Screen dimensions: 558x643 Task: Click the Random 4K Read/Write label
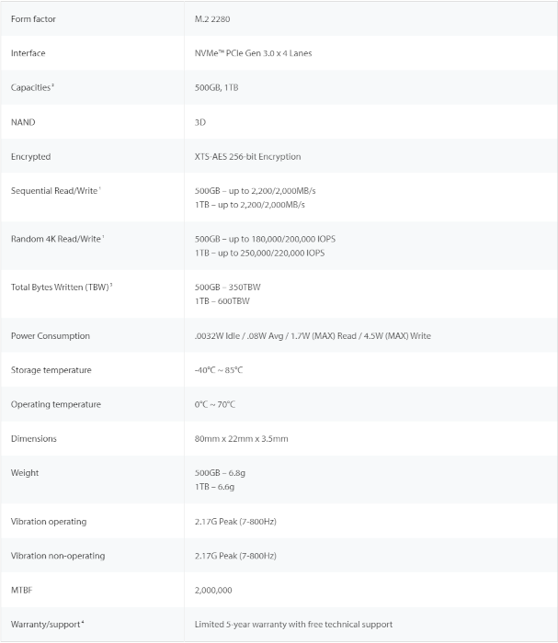57,239
